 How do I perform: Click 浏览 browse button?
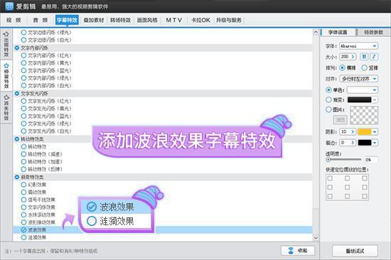[x=340, y=120]
